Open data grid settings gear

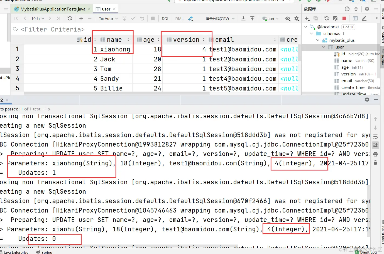pyautogui.click(x=297, y=18)
